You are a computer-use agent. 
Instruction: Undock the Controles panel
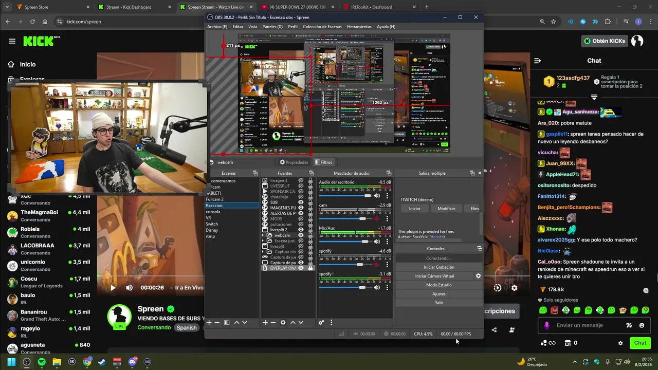pyautogui.click(x=479, y=249)
